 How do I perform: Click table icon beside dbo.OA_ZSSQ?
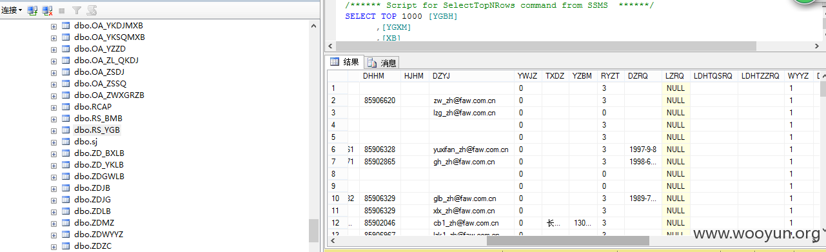pos(66,84)
